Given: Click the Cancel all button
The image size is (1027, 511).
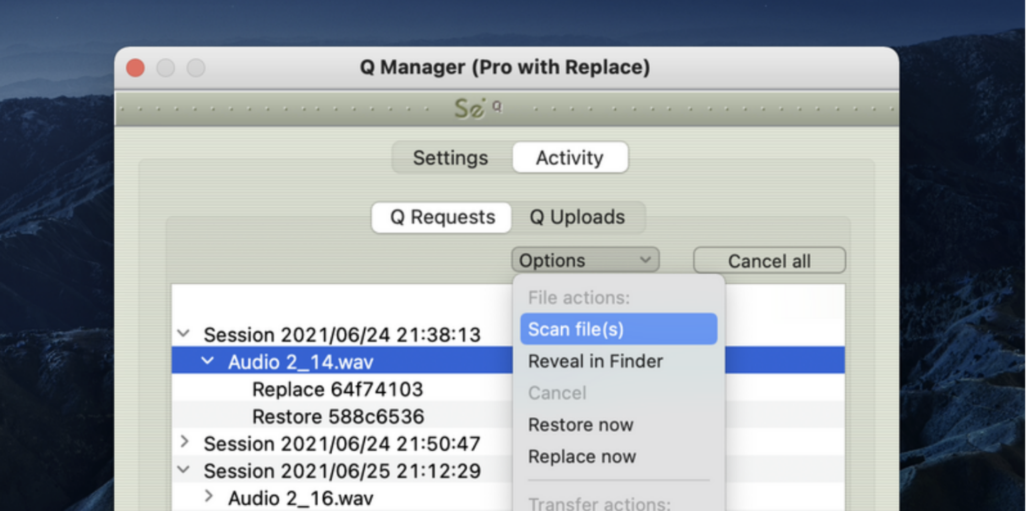Looking at the screenshot, I should 769,261.
